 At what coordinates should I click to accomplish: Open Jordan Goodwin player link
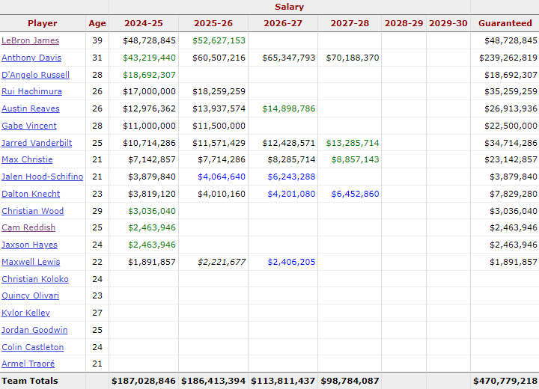coord(34,330)
